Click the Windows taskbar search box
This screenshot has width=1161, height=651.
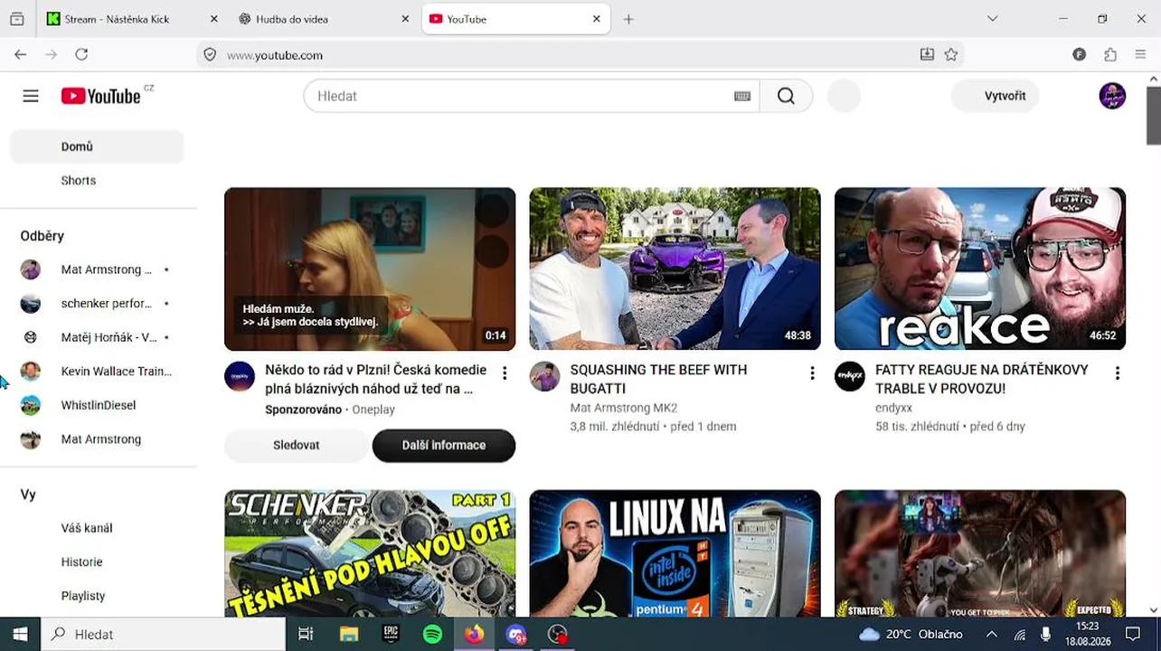pos(164,635)
